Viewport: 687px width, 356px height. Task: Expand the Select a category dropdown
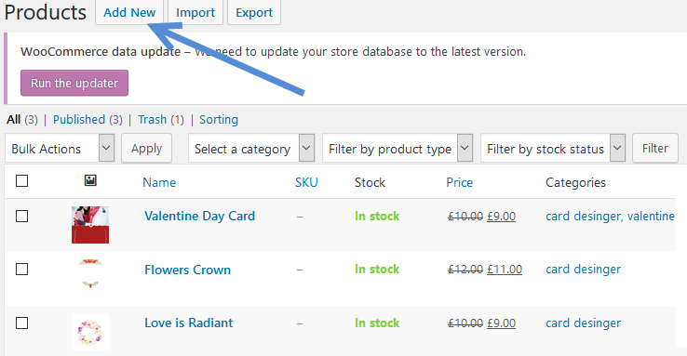click(251, 149)
